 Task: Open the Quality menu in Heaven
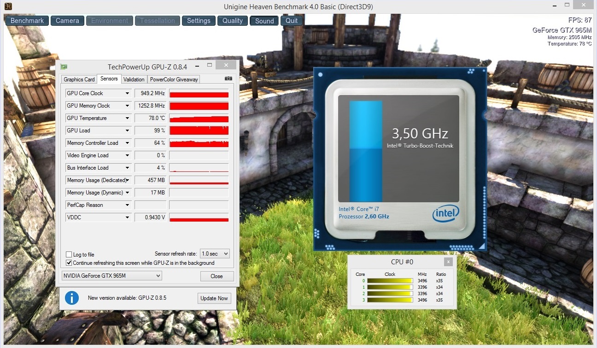tap(233, 21)
